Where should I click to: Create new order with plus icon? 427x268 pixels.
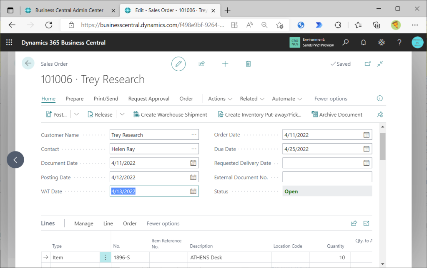click(x=225, y=64)
